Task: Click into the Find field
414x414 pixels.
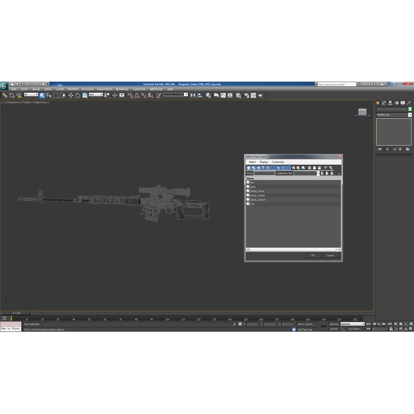Action: pyautogui.click(x=264, y=174)
